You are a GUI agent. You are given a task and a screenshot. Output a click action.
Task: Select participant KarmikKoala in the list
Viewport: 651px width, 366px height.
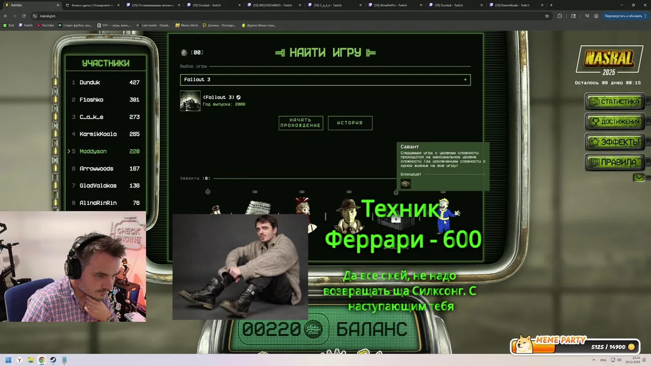tap(106, 134)
